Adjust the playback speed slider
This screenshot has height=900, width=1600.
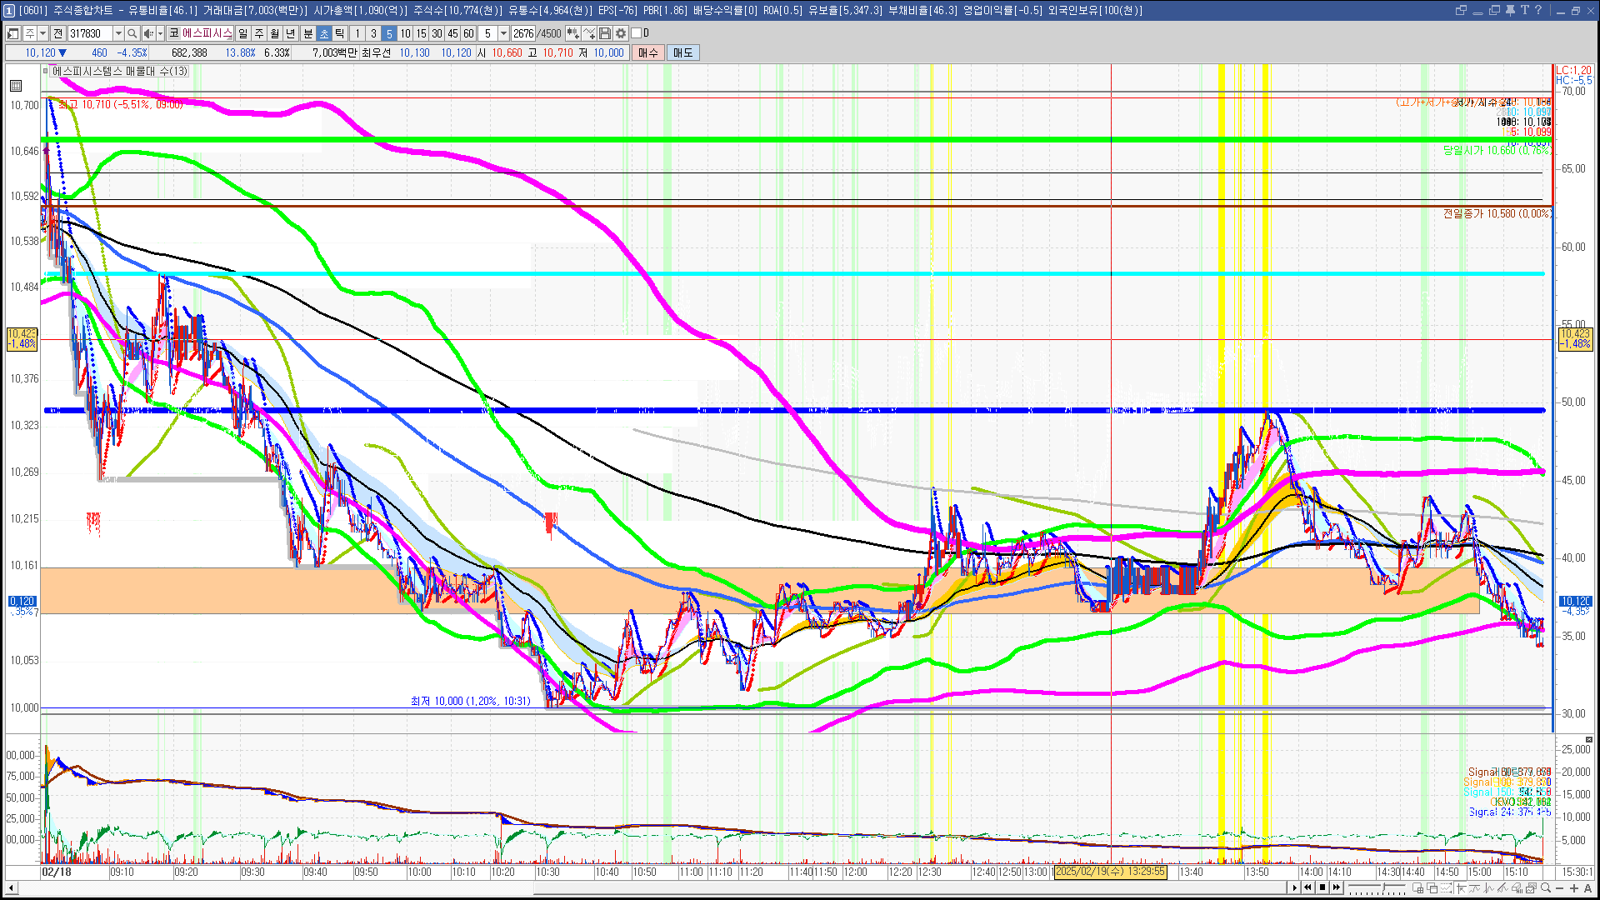coord(1383,887)
